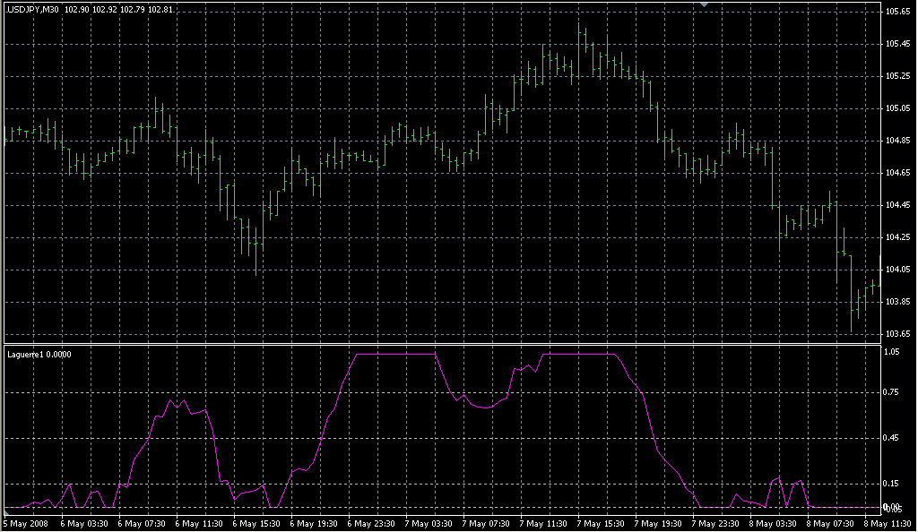918x532 pixels.
Task: Click the Laguerre1 indicator label
Action: pos(39,354)
